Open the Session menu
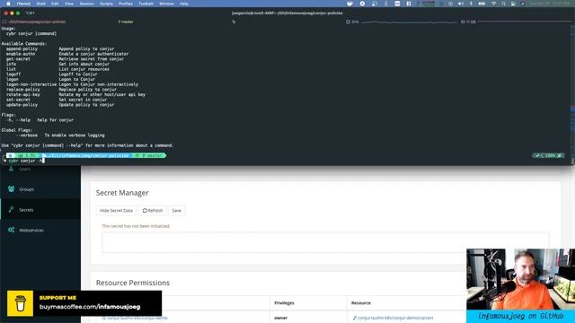The image size is (575, 323). point(87,4)
